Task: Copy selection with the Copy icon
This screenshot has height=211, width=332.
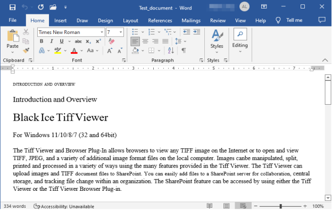Action: click(x=26, y=41)
